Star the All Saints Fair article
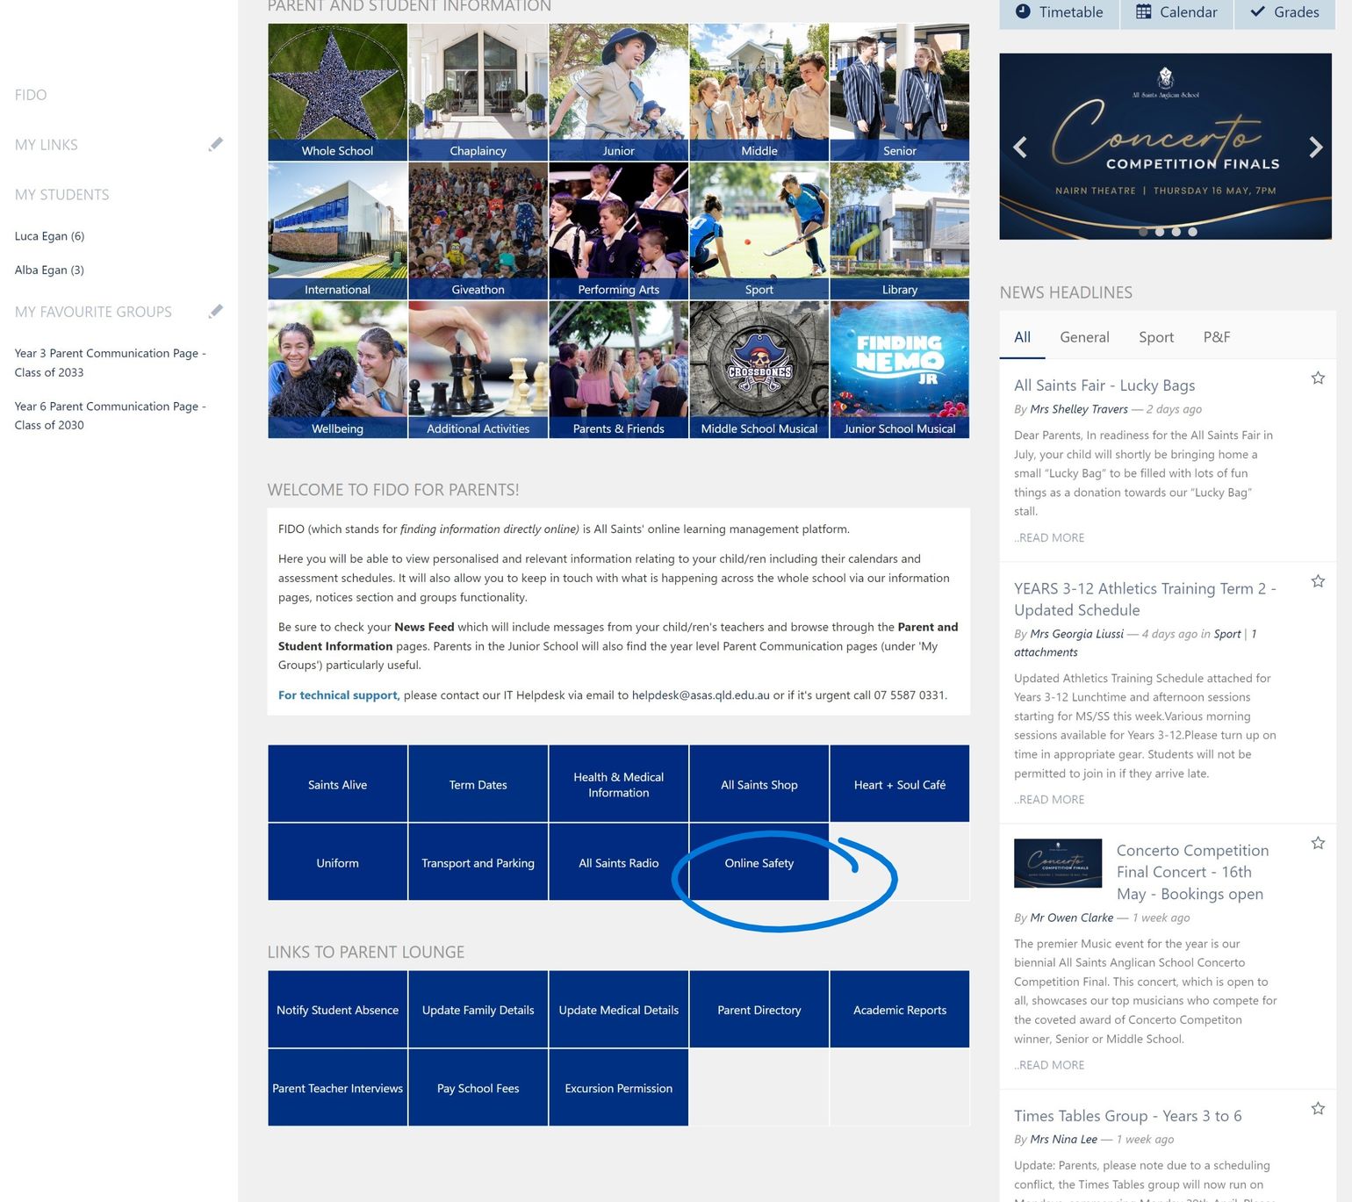This screenshot has height=1202, width=1352. point(1318,378)
